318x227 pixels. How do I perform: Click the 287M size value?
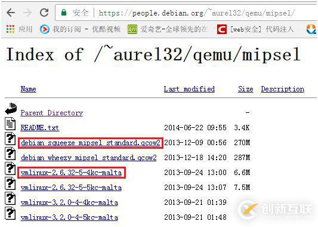tap(242, 158)
